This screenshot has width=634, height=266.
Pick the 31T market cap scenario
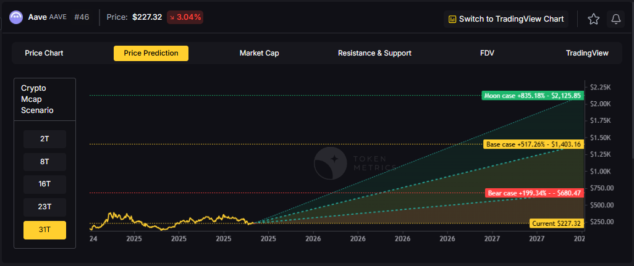pos(44,230)
